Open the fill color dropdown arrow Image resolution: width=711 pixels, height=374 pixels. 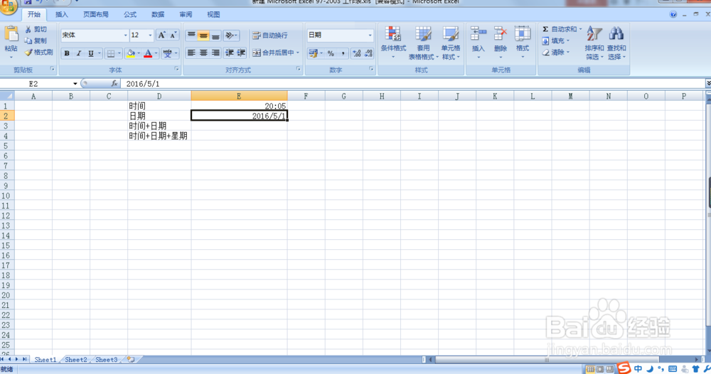click(x=139, y=53)
